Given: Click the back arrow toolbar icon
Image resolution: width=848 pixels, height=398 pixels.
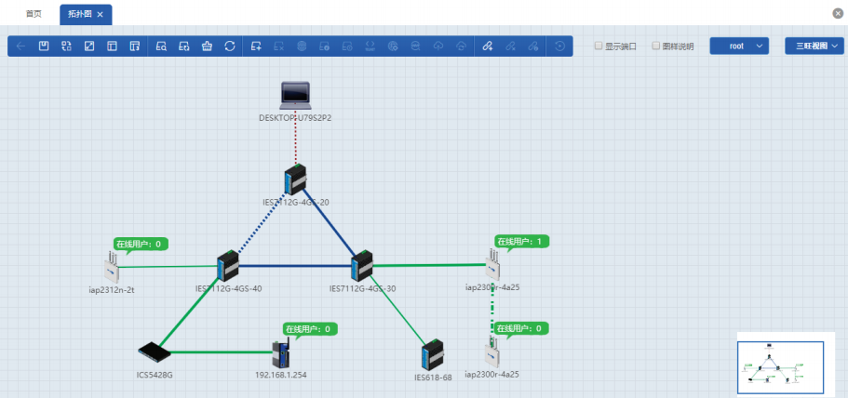Looking at the screenshot, I should [20, 46].
